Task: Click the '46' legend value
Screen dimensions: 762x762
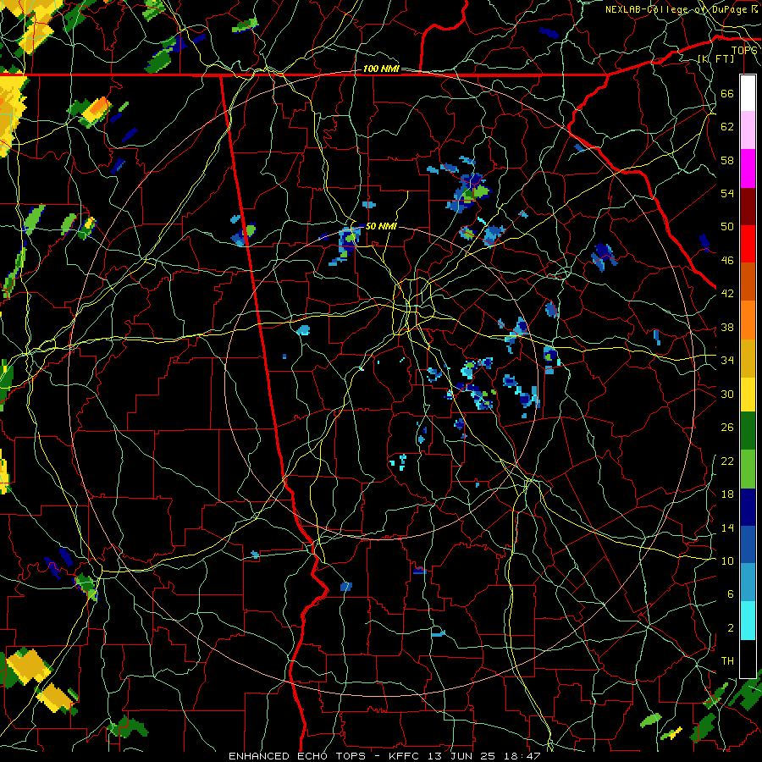Action: [x=727, y=261]
